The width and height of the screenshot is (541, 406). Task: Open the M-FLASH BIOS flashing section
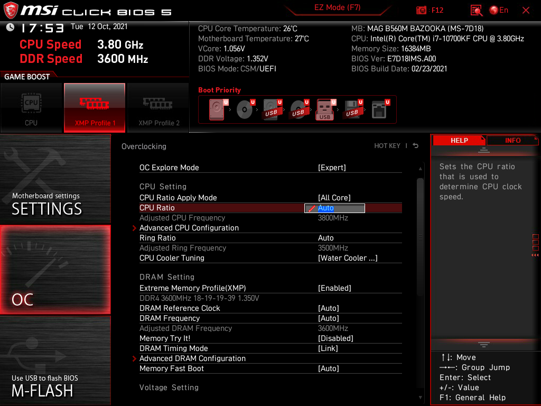click(x=55, y=361)
